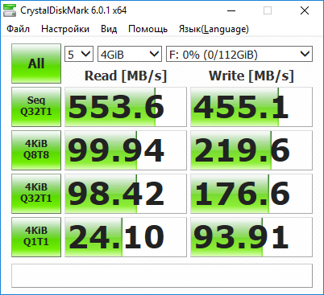
Task: Click the 455.1 sequential write result
Action: point(251,107)
